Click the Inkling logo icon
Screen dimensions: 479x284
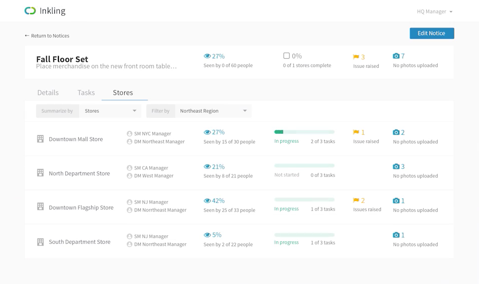click(30, 11)
